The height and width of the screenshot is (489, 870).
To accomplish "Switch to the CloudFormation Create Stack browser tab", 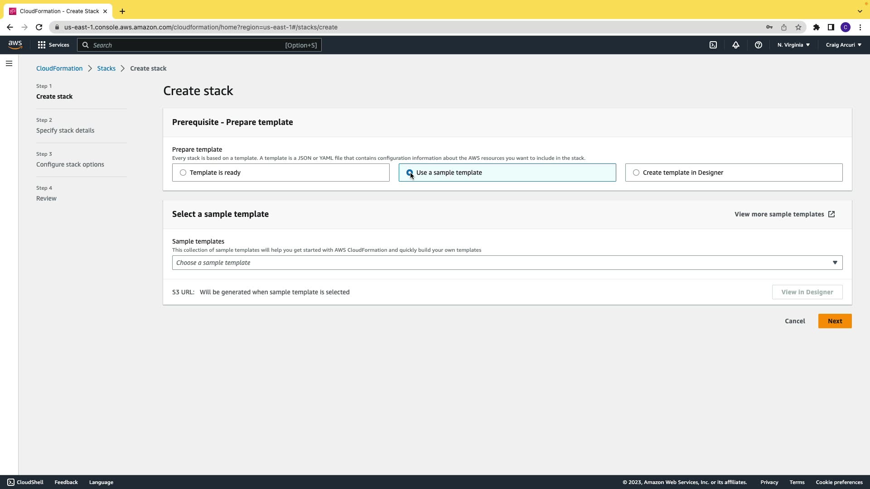I will 59,11.
